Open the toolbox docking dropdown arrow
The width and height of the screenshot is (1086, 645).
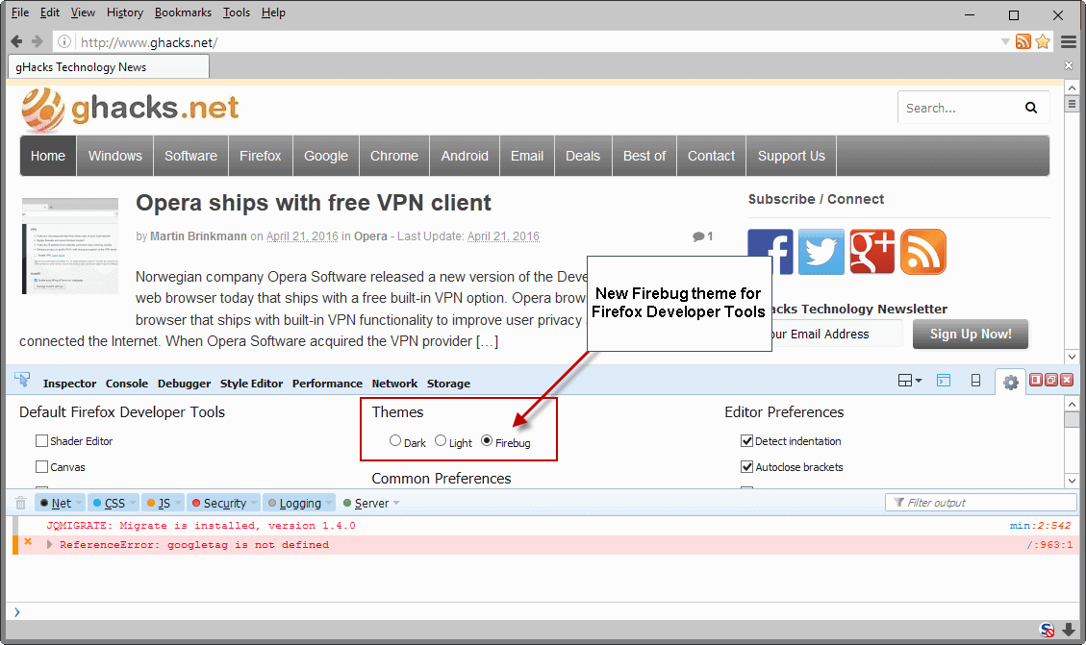(x=917, y=381)
